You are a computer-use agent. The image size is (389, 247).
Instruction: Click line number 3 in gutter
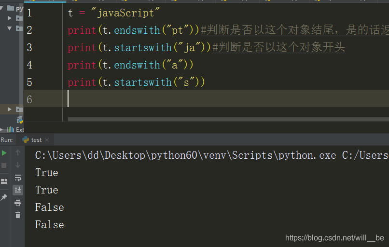pyautogui.click(x=29, y=47)
